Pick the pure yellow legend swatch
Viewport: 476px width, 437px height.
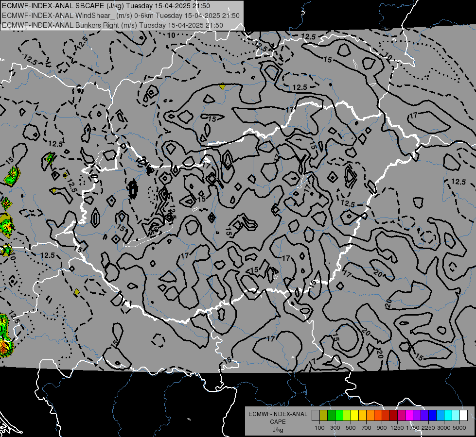(354, 415)
